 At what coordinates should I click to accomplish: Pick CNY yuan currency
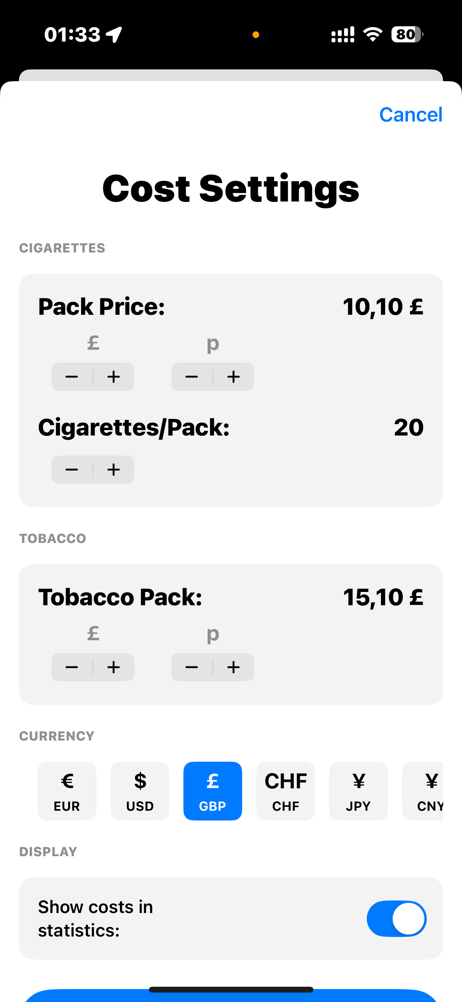(423, 791)
